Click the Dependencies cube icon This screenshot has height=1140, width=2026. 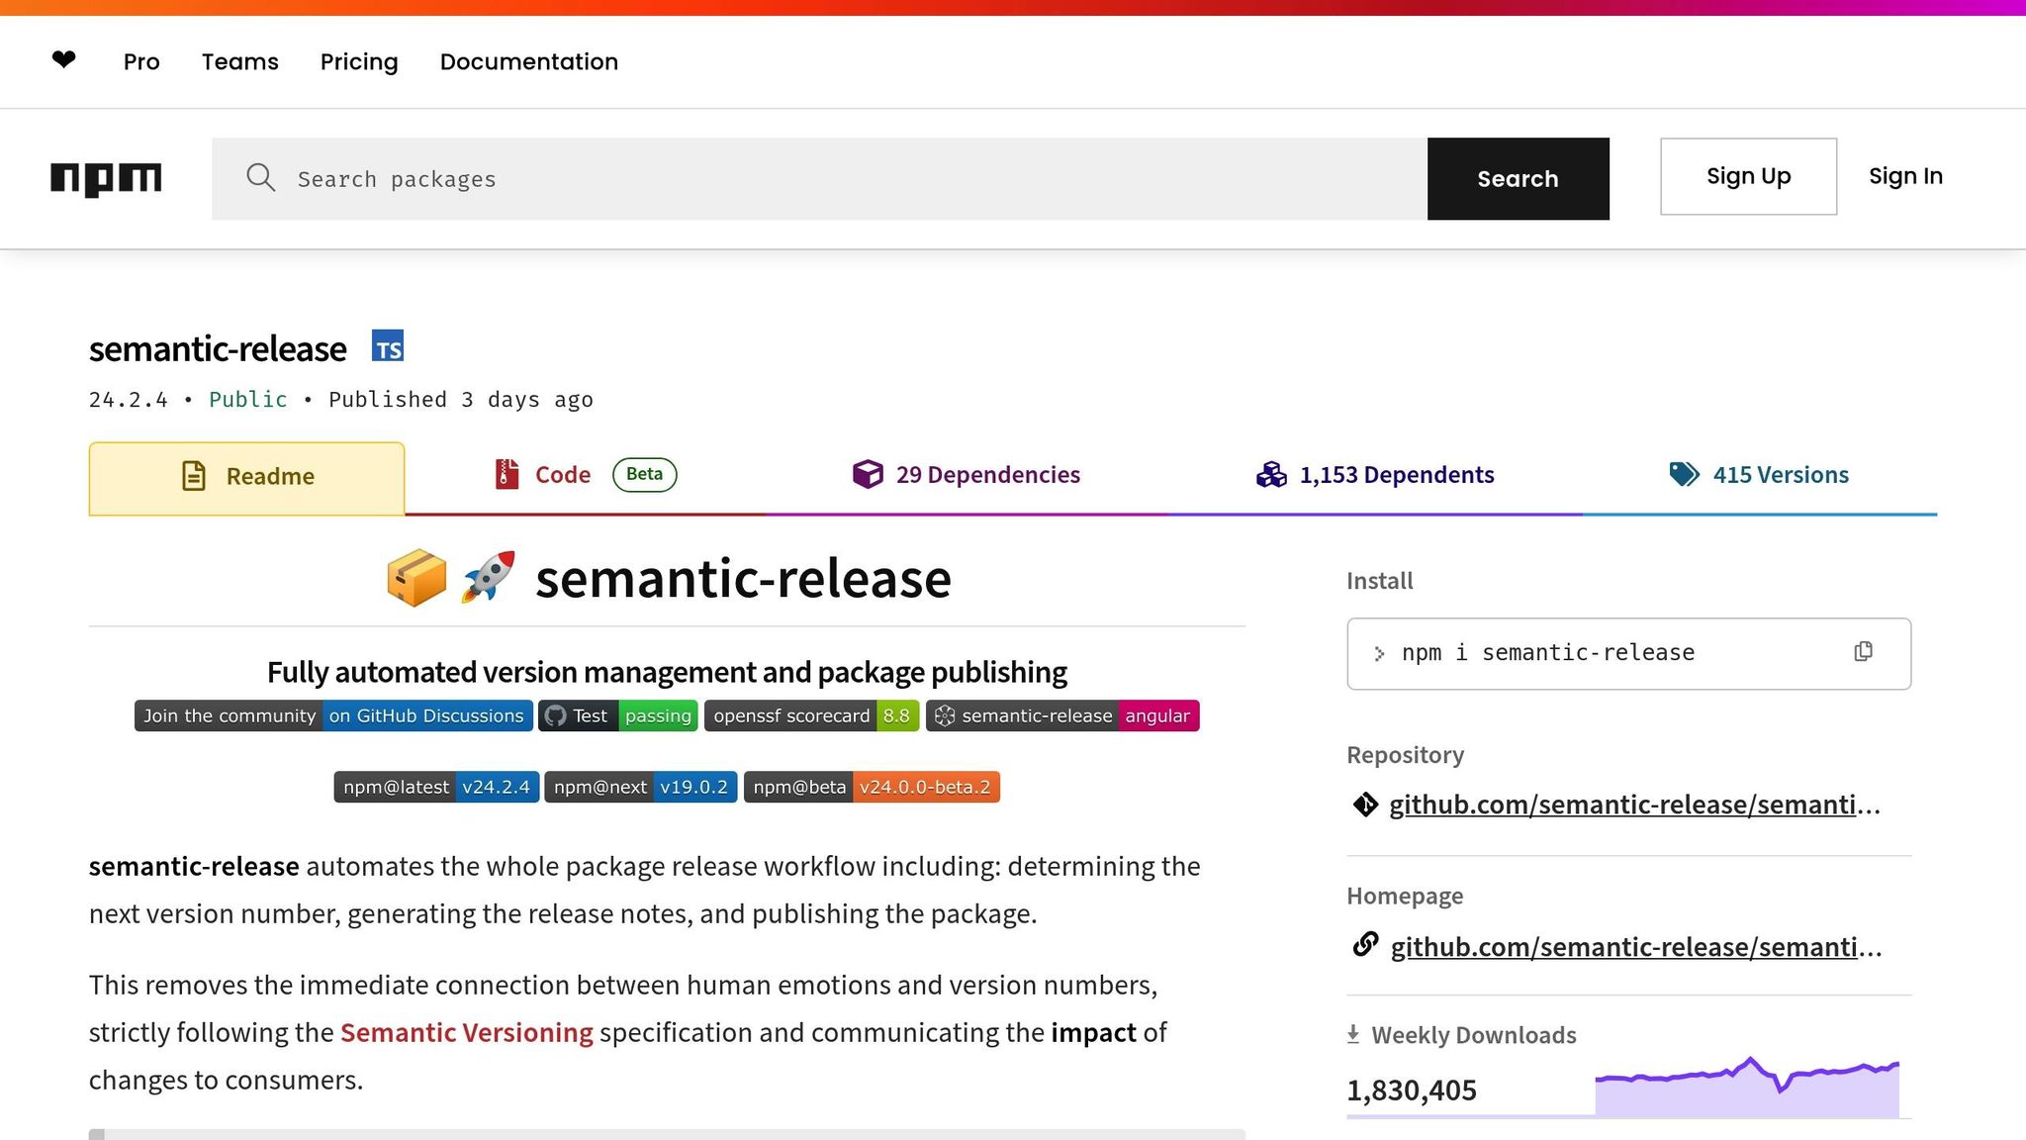(868, 474)
